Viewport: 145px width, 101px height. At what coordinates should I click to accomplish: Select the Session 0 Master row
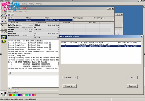pos(40,20)
